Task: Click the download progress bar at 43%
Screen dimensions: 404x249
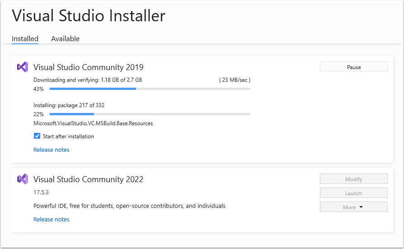Action: coord(150,89)
